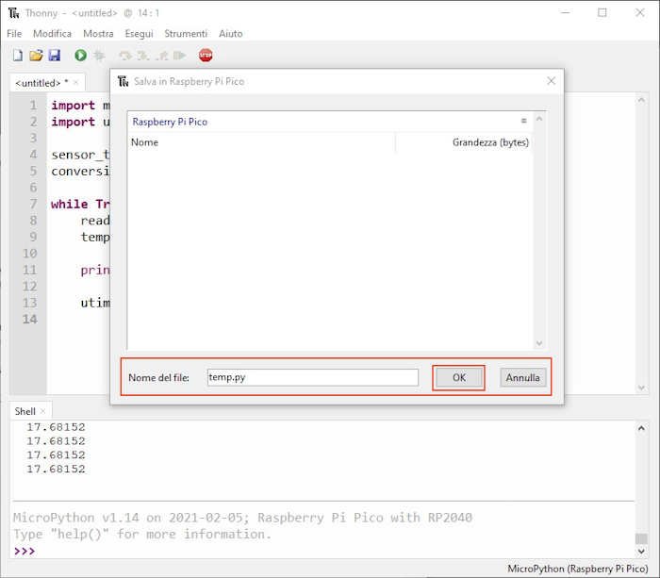Click the Nome del file text field
This screenshot has width=660, height=578.
click(x=312, y=377)
